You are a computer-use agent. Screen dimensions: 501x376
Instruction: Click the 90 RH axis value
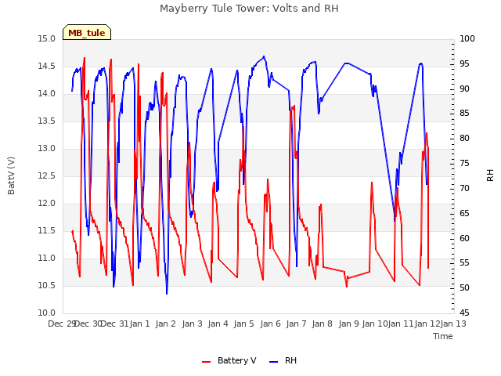point(464,89)
